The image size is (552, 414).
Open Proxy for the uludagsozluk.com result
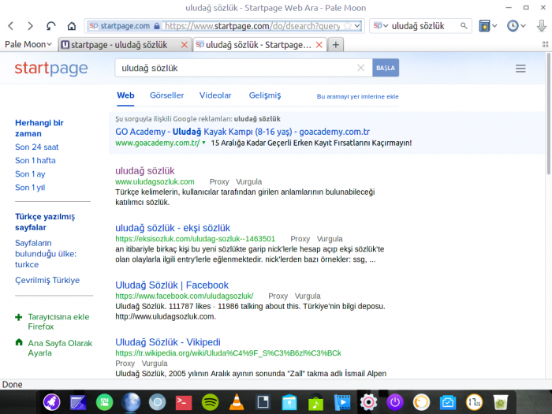(219, 181)
